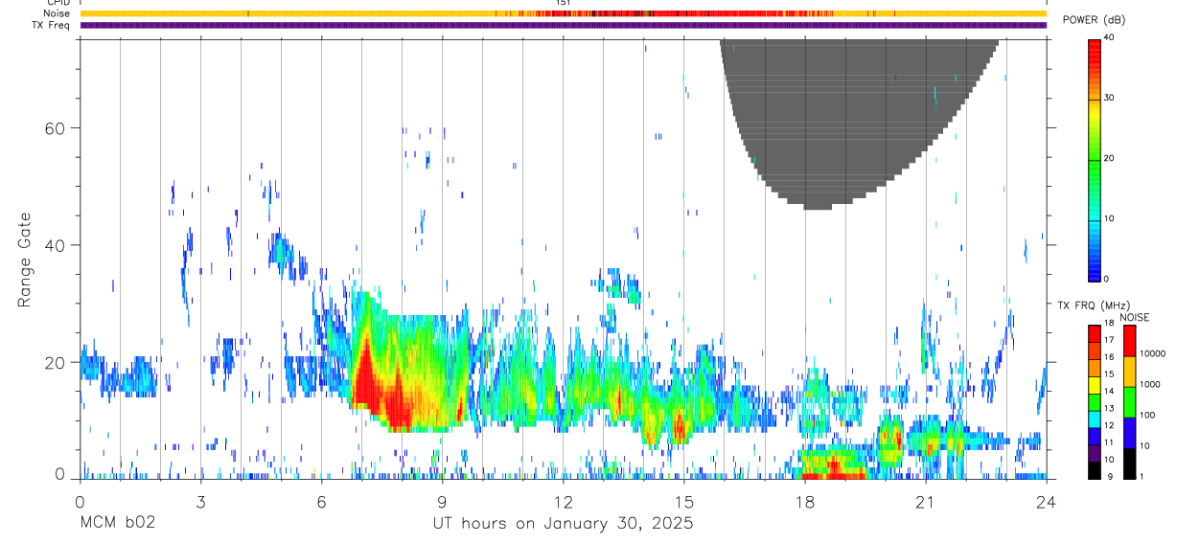This screenshot has width=1177, height=543.
Task: Click the POWER (dB) color bar
Action: pos(1095,159)
